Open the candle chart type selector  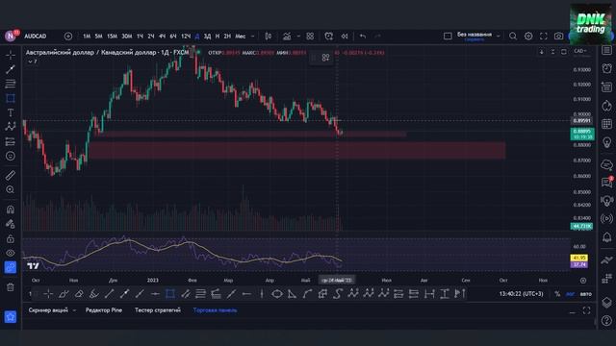click(x=269, y=37)
